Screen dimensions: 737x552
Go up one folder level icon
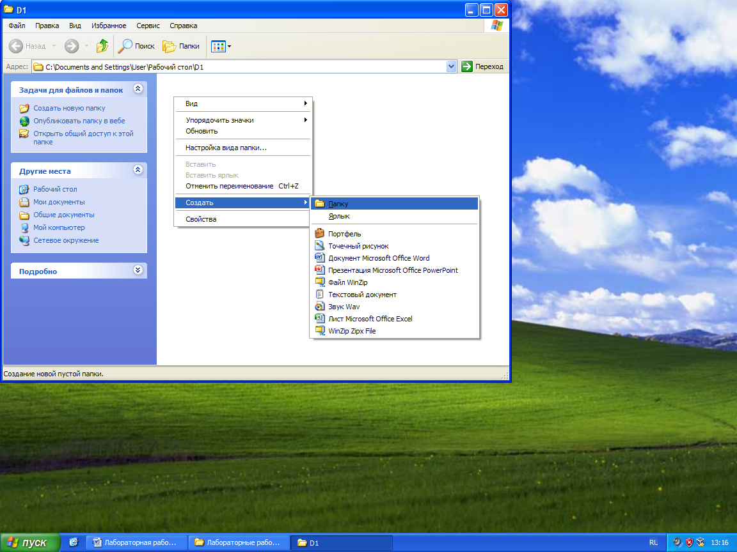pyautogui.click(x=102, y=46)
